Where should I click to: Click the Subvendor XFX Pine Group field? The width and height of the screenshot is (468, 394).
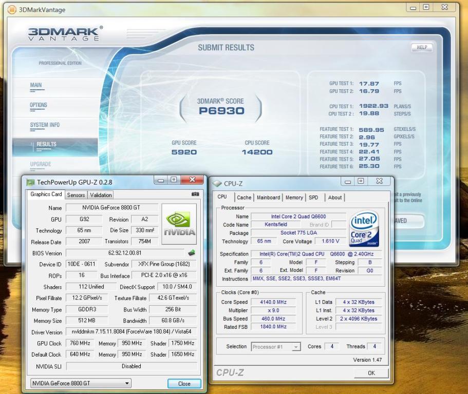tap(164, 264)
